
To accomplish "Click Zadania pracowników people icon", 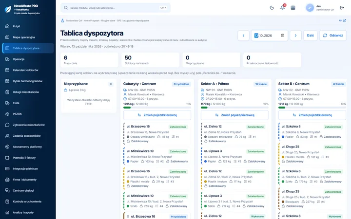I will pos(7,136).
